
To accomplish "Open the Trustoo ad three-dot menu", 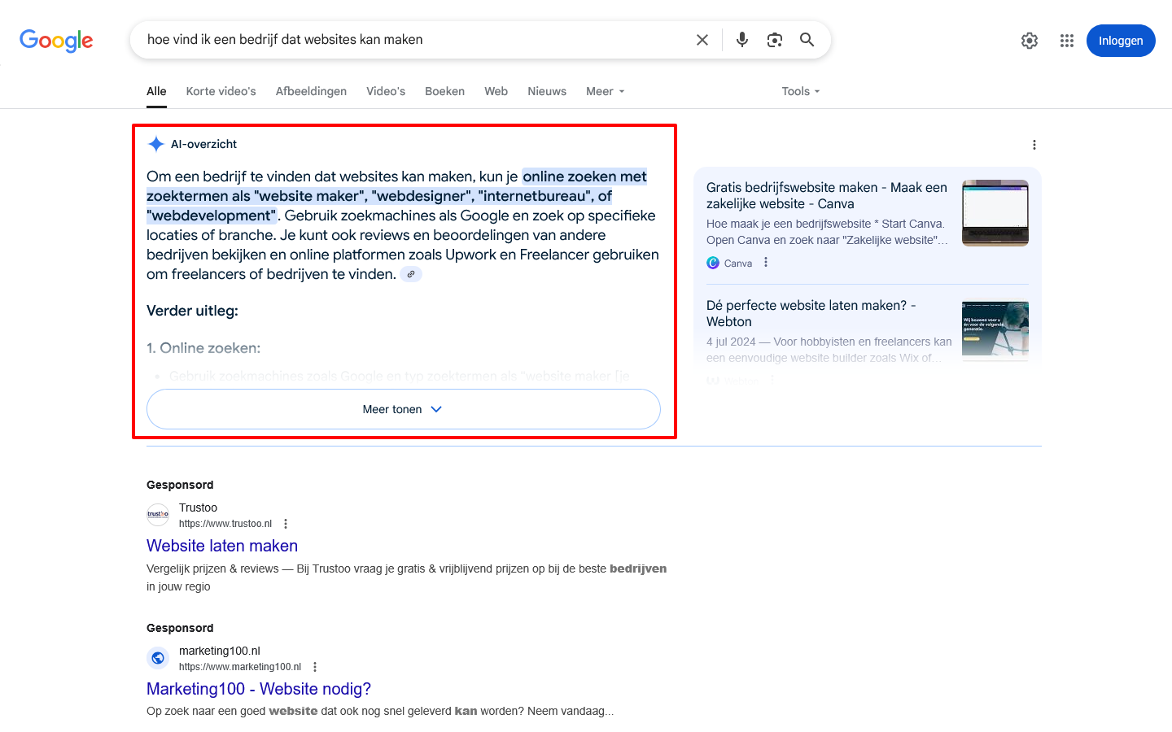I will coord(286,524).
